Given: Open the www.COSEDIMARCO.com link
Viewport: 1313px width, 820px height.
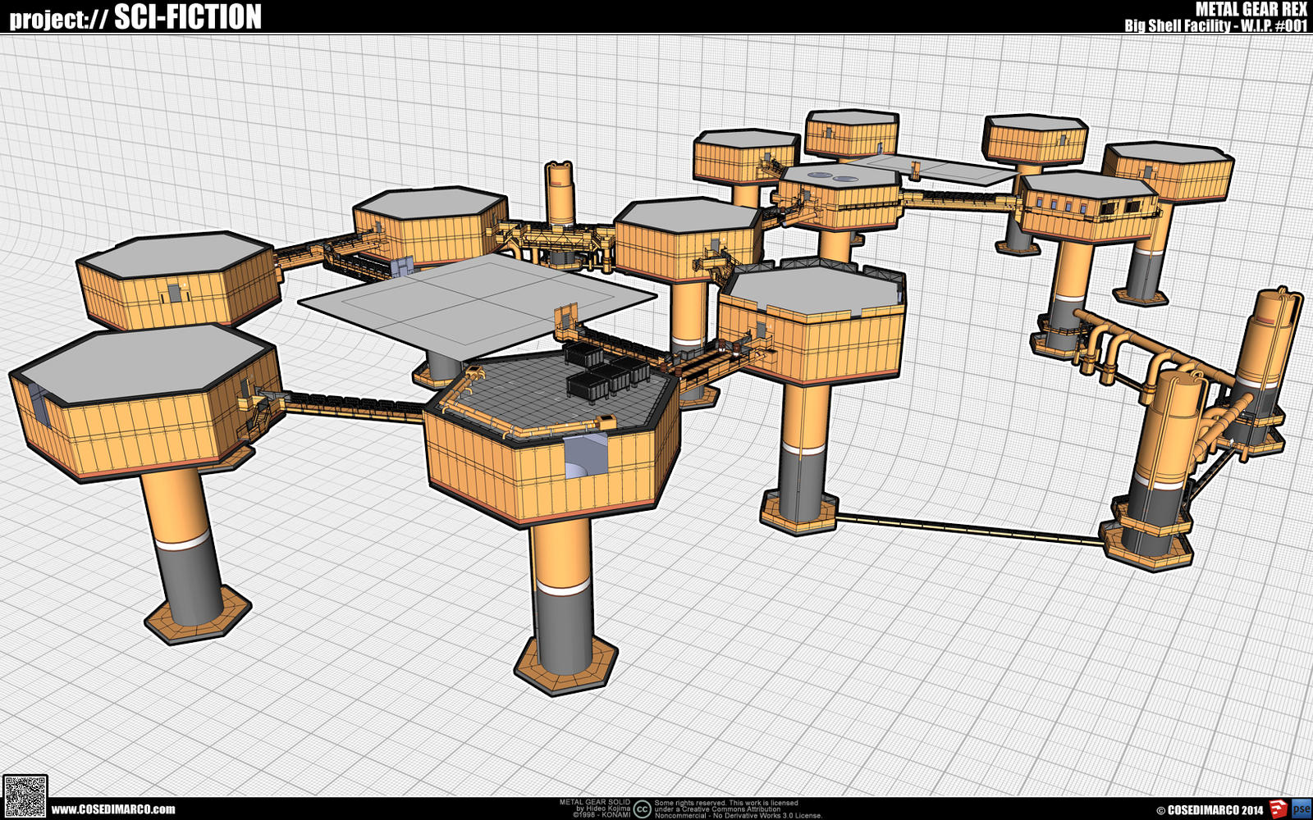Looking at the screenshot, I should point(115,809).
